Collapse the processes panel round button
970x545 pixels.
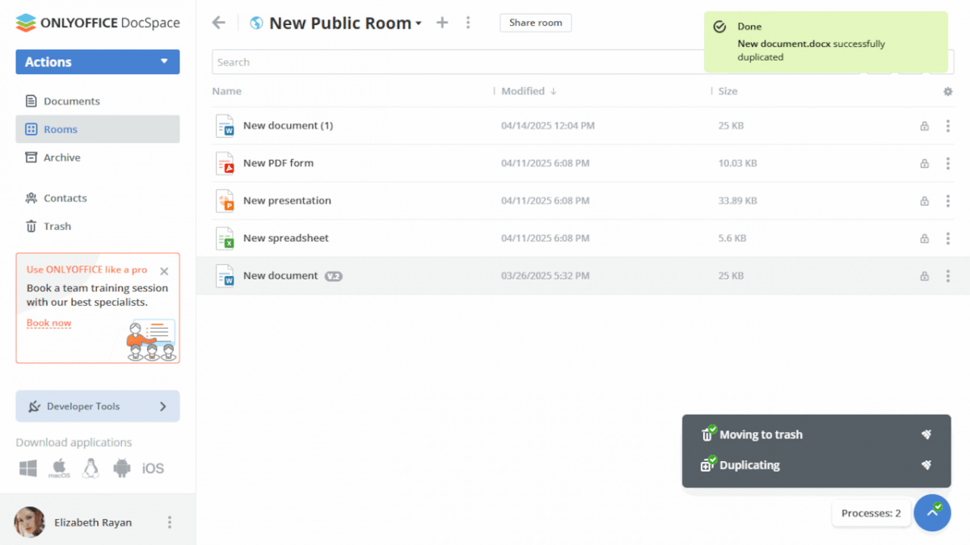point(932,513)
